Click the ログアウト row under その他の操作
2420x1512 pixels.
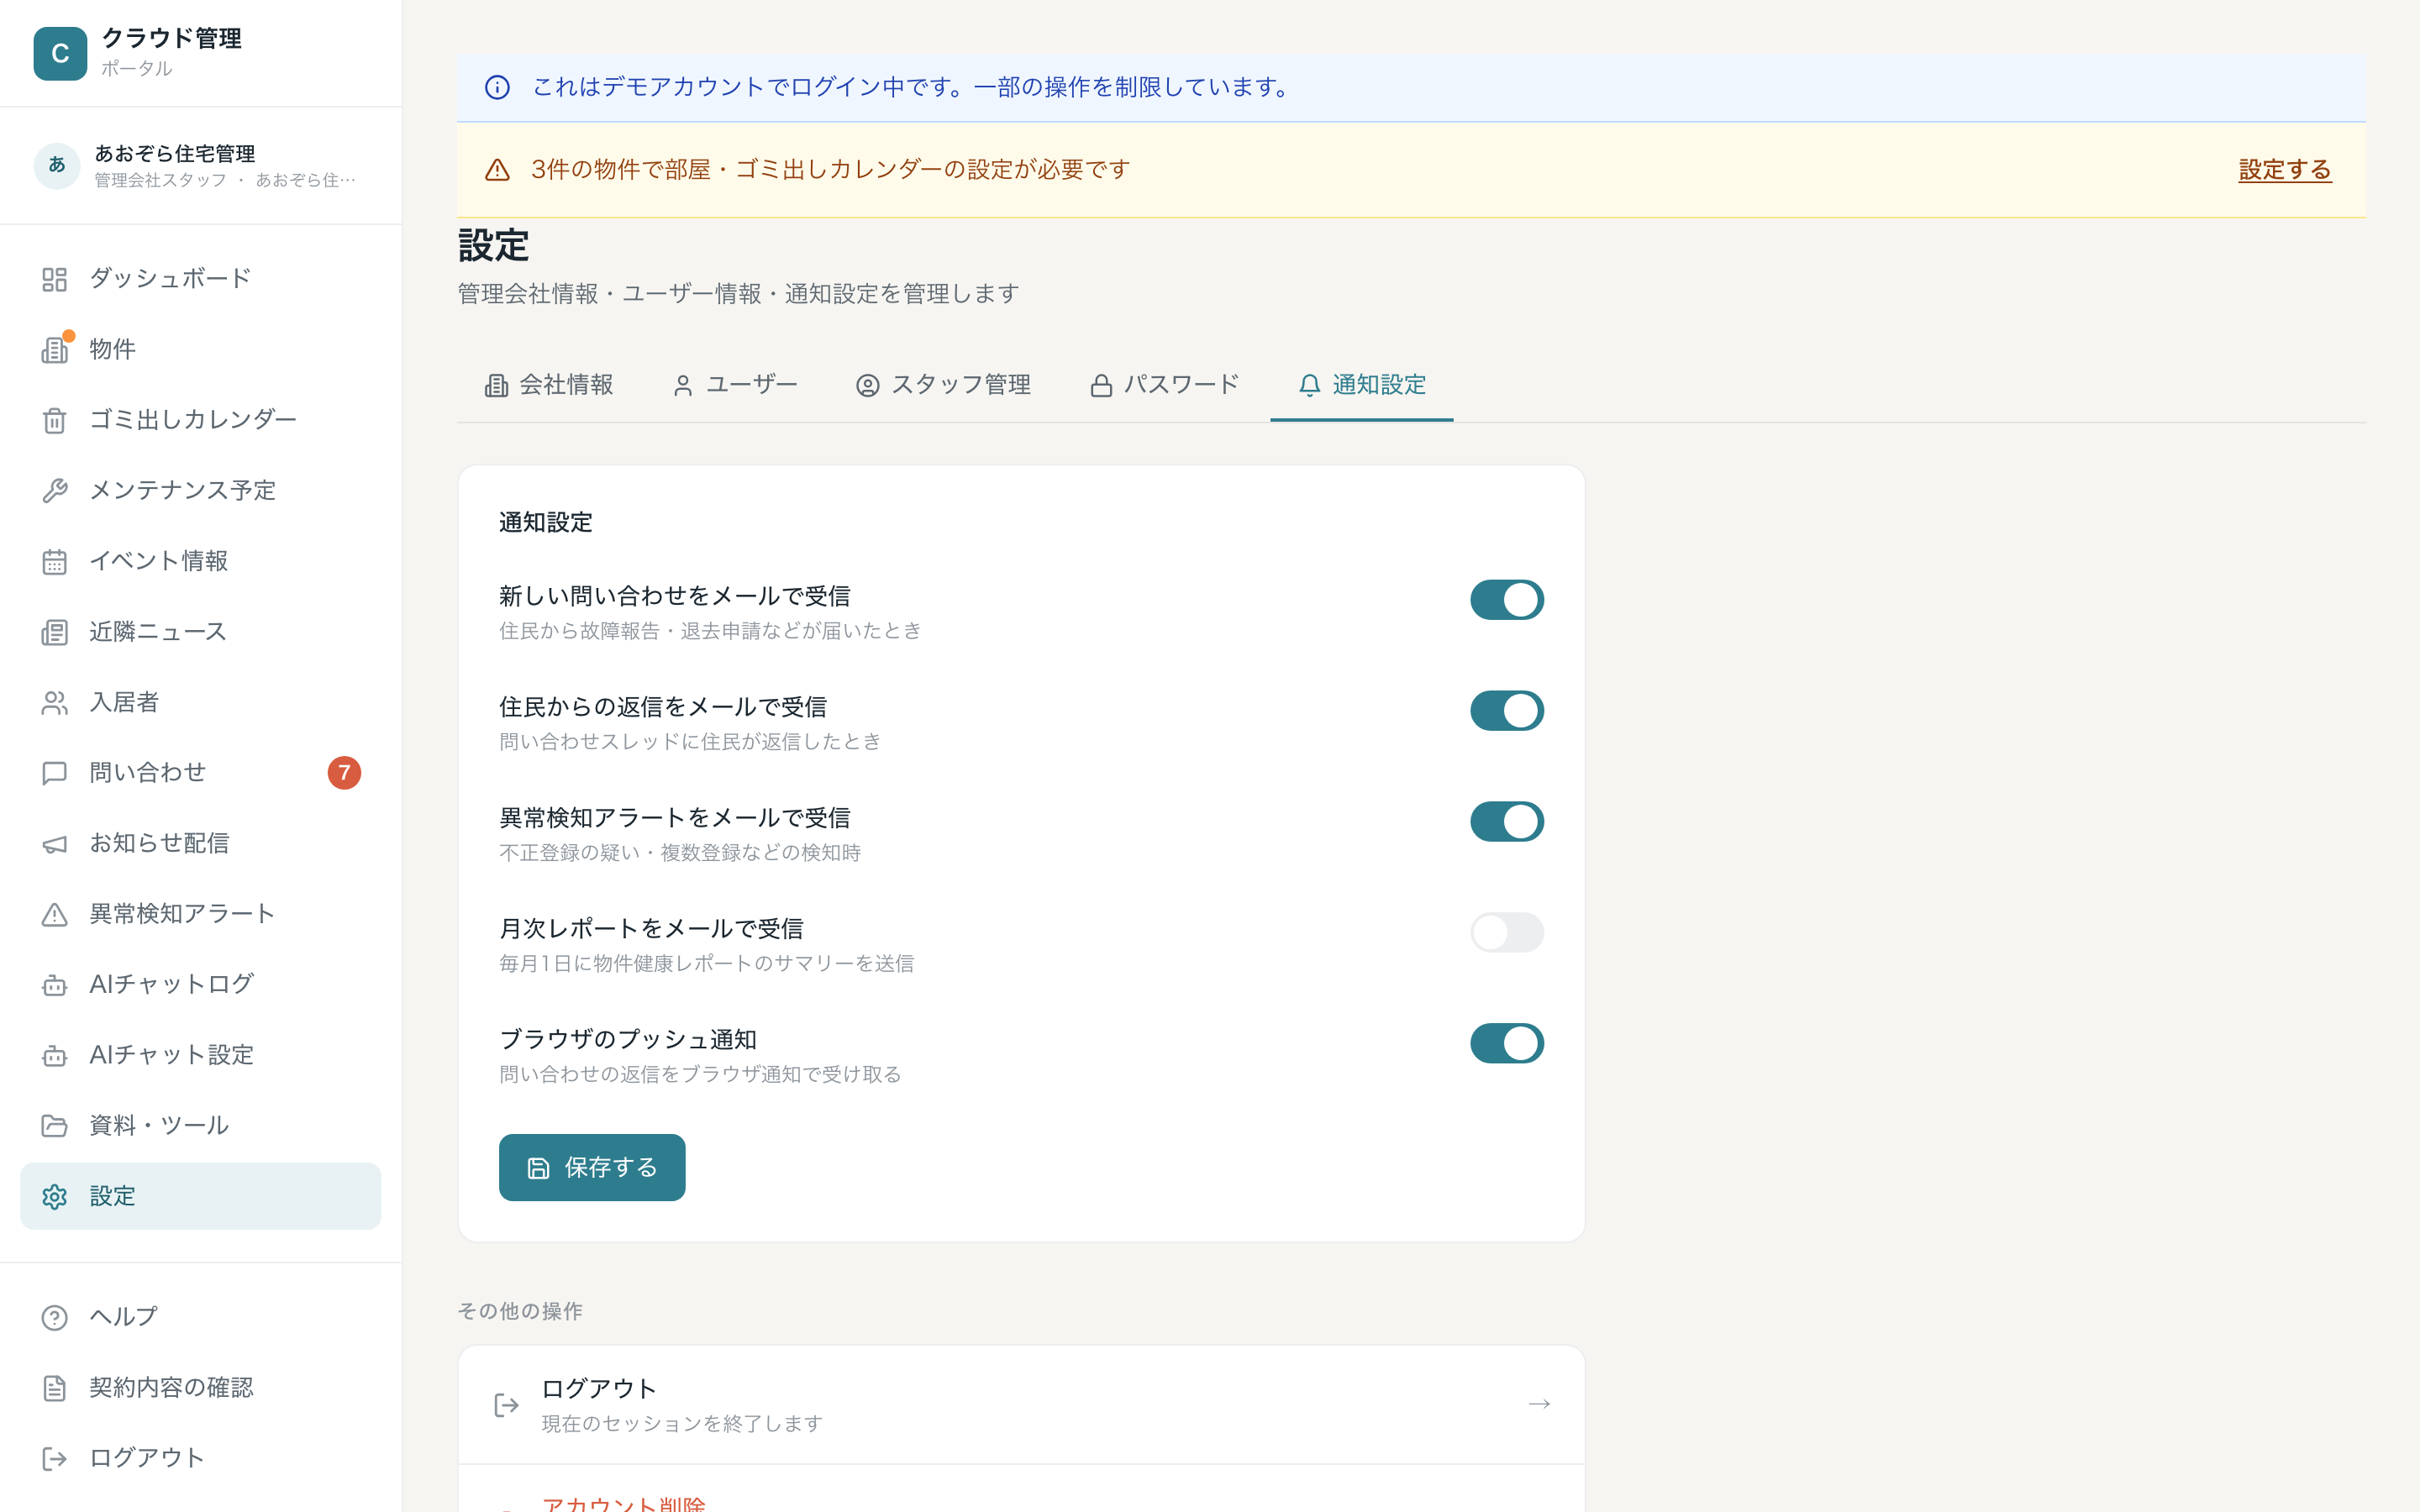coord(1021,1404)
